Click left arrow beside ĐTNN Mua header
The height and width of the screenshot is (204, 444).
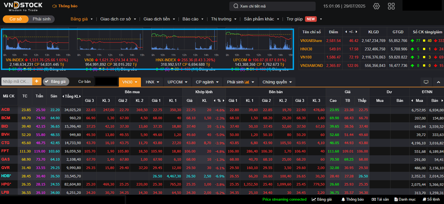[412, 100]
